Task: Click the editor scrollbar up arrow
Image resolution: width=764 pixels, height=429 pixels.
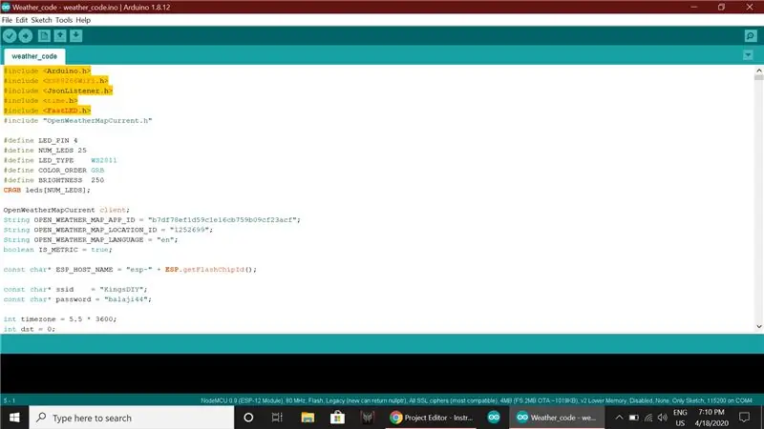Action: click(758, 71)
